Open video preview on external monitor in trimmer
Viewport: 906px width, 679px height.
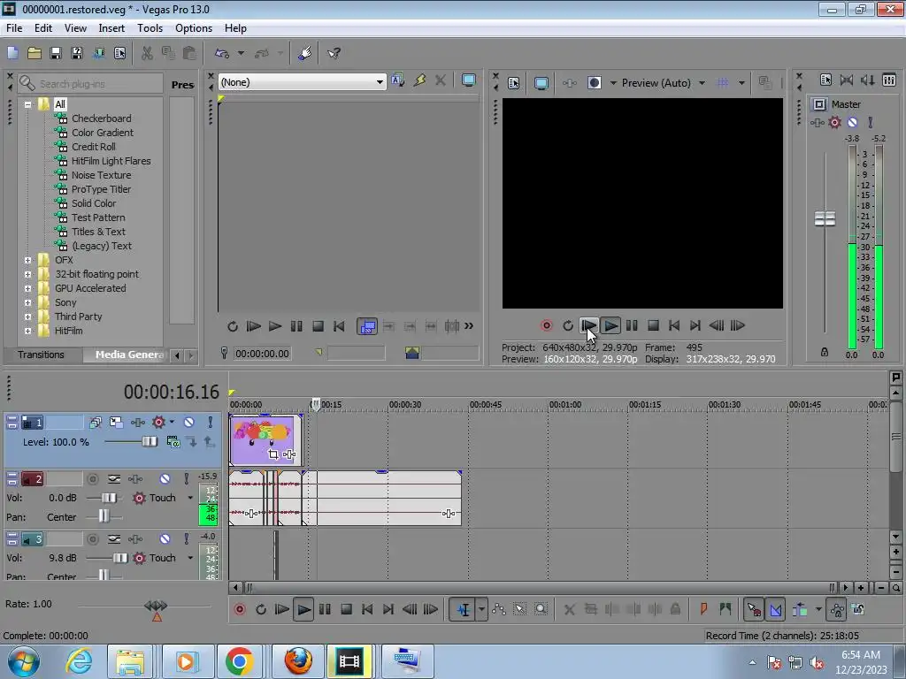(x=469, y=80)
